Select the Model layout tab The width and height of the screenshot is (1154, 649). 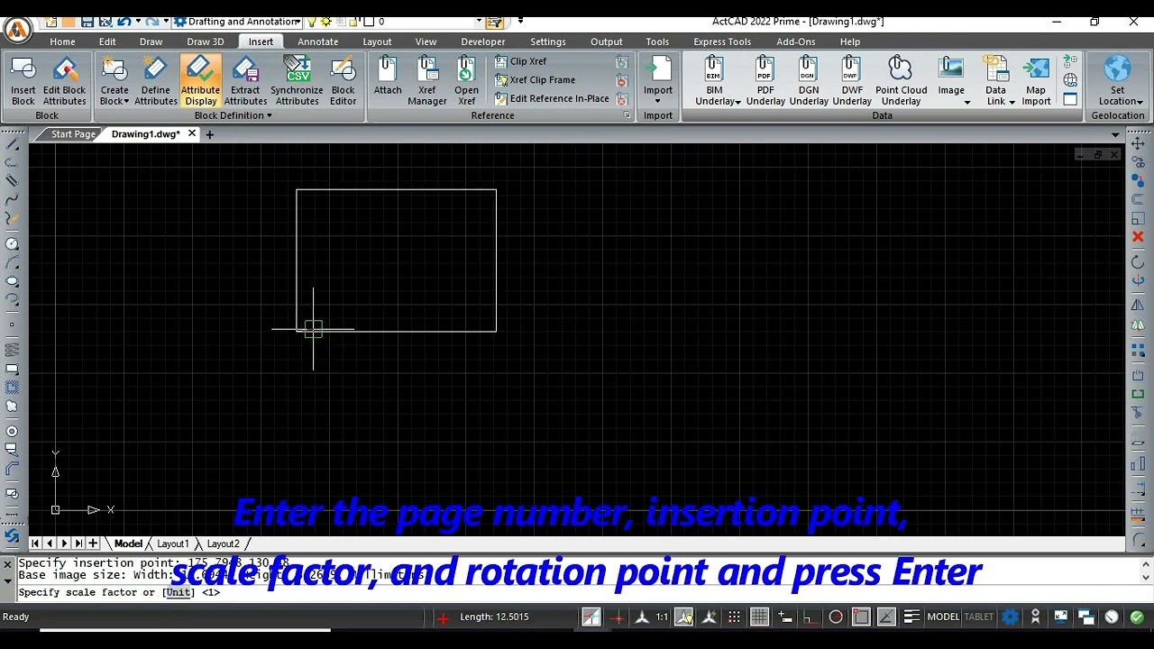click(x=128, y=544)
